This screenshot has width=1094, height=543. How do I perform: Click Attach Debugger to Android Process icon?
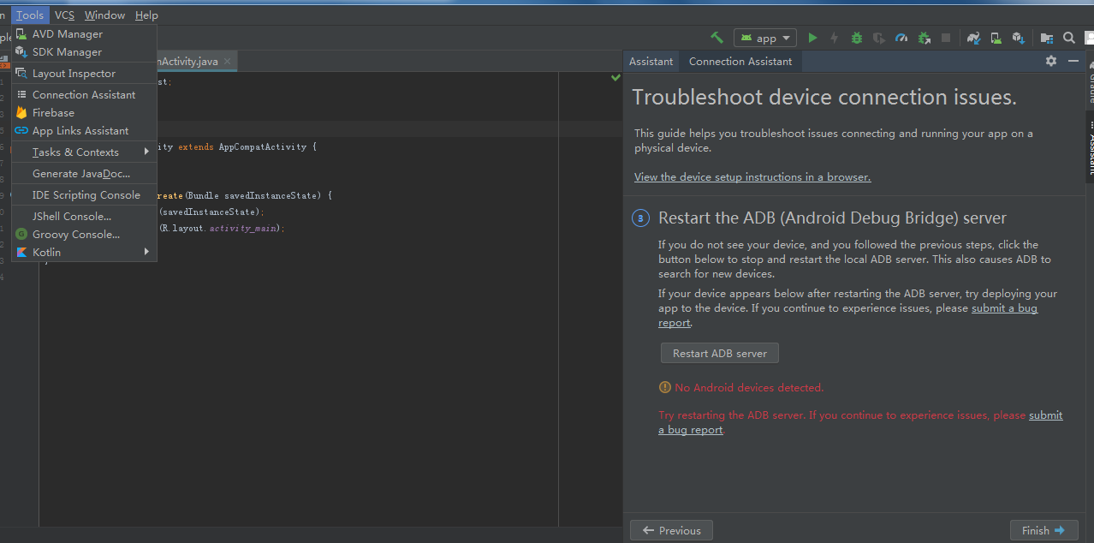pos(925,38)
